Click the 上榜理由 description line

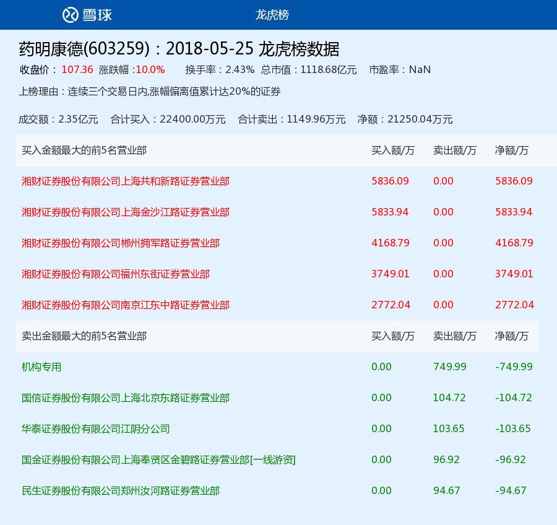click(x=150, y=92)
